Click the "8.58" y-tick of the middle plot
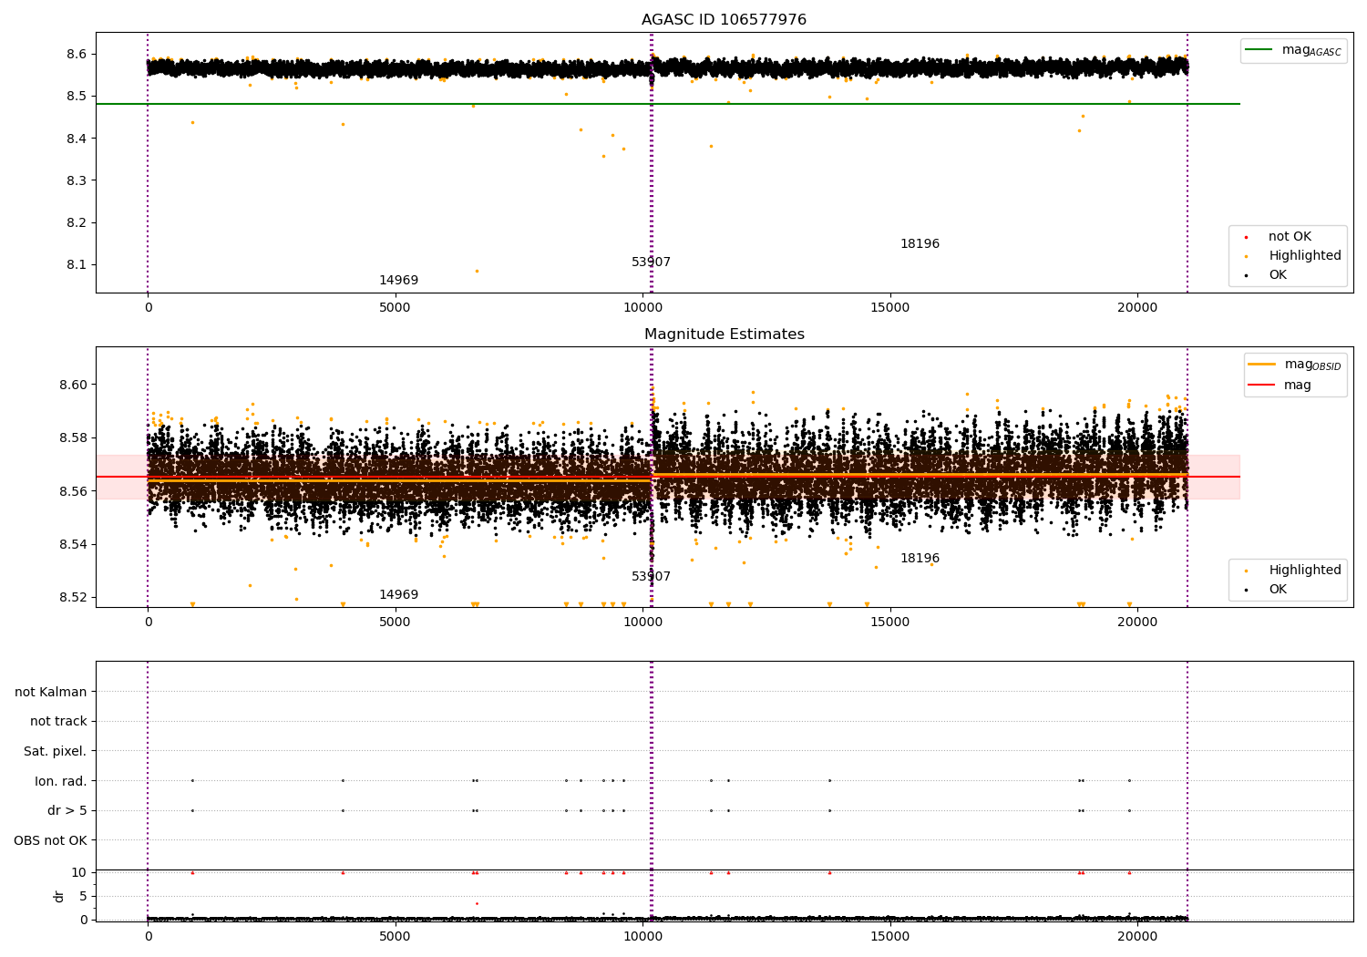Image resolution: width=1367 pixels, height=957 pixels. pyautogui.click(x=72, y=438)
